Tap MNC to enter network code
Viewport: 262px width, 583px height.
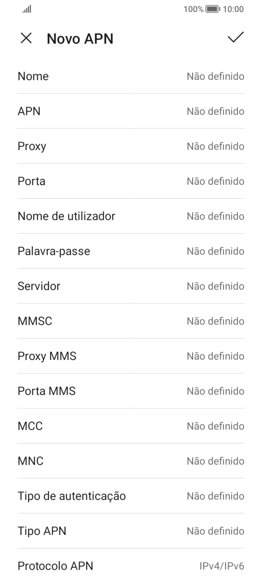tap(131, 461)
